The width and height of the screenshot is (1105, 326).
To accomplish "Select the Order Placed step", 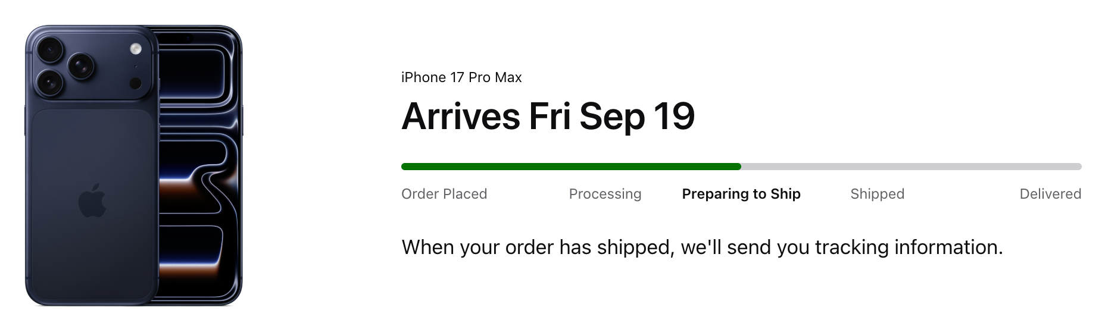I will point(444,194).
